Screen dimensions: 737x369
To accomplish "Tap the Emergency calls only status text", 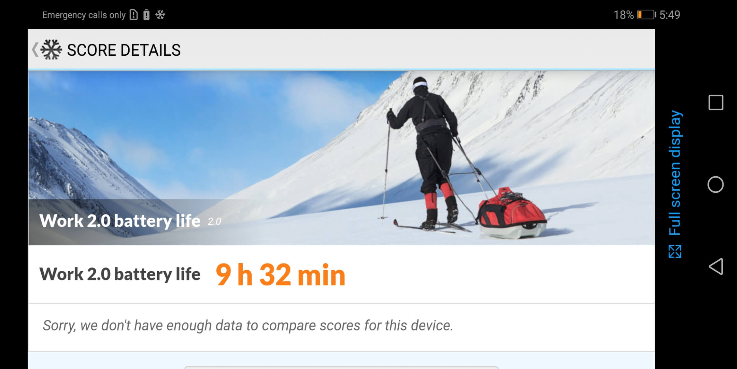I will 84,15.
